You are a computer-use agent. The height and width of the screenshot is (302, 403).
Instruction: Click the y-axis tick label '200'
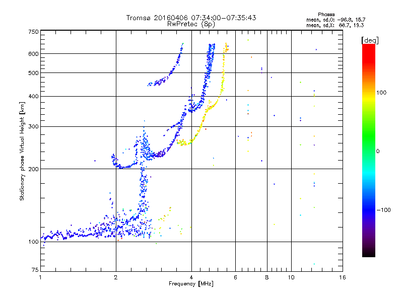(x=33, y=169)
